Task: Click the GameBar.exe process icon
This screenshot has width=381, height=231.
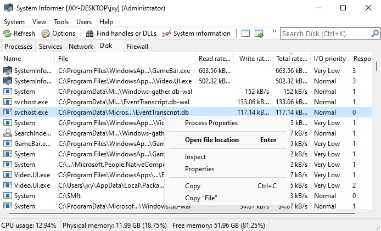Action: (x=8, y=144)
